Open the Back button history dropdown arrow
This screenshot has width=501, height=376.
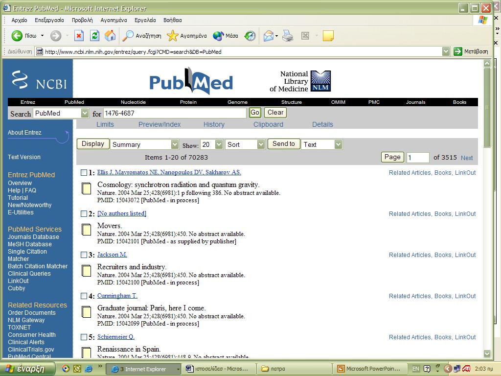pyautogui.click(x=42, y=36)
